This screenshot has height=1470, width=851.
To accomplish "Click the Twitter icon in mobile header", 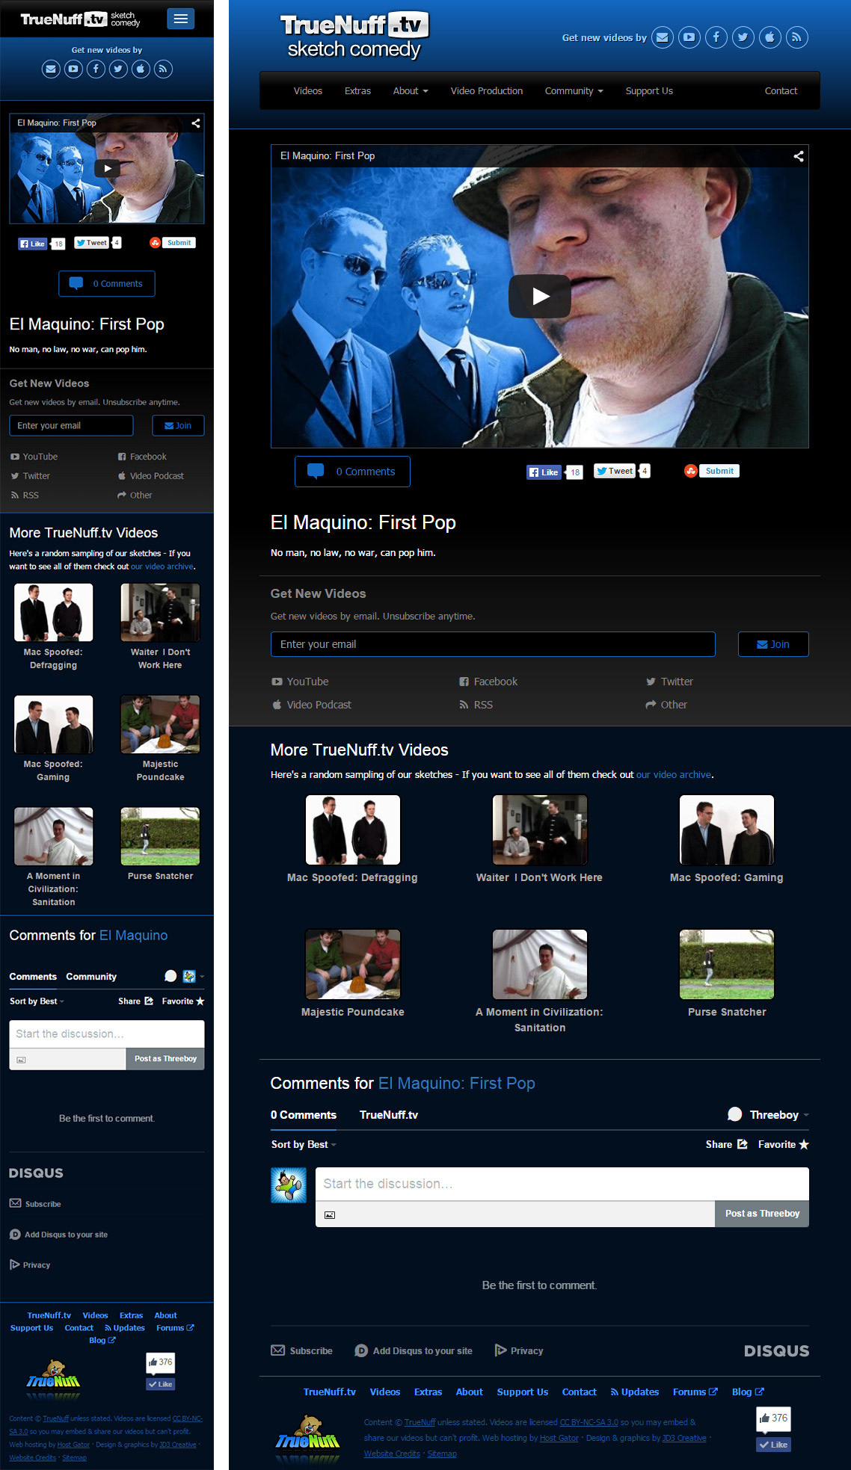I will pyautogui.click(x=118, y=70).
